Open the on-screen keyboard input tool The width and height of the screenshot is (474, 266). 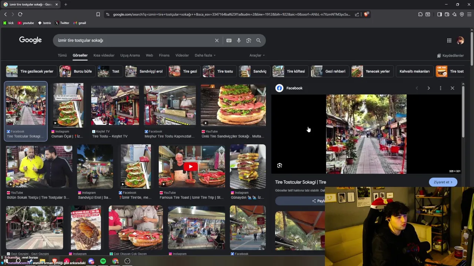(x=229, y=40)
